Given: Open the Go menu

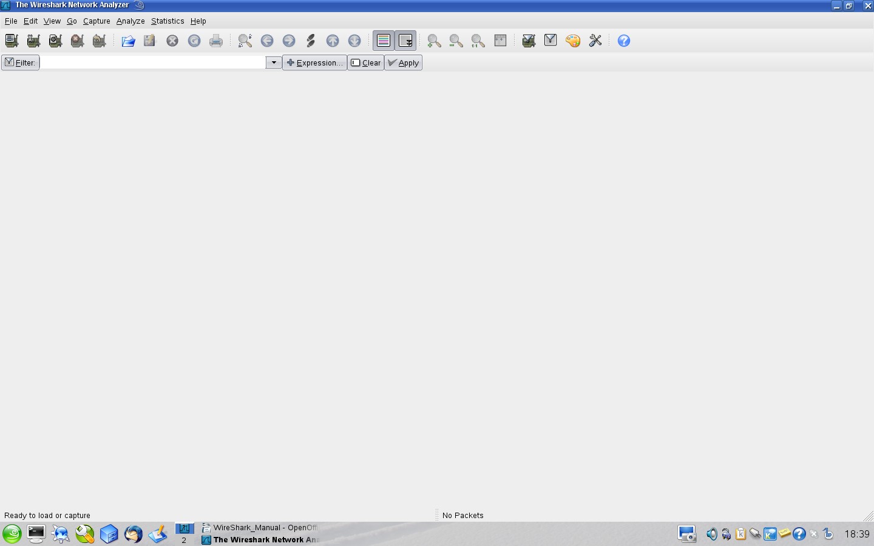Looking at the screenshot, I should coord(72,21).
